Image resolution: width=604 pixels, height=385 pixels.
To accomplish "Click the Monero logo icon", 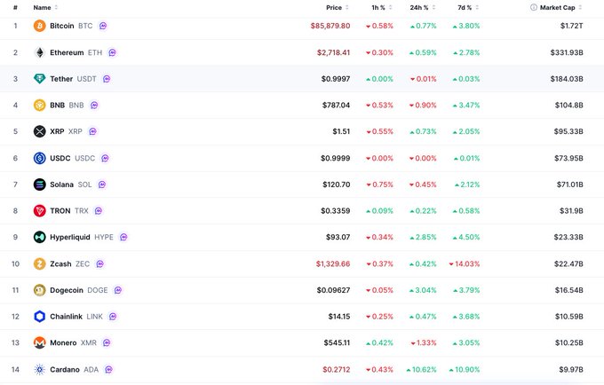I will tap(39, 342).
